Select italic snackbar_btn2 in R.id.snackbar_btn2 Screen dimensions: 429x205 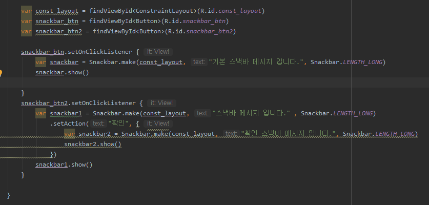[x=210, y=31]
